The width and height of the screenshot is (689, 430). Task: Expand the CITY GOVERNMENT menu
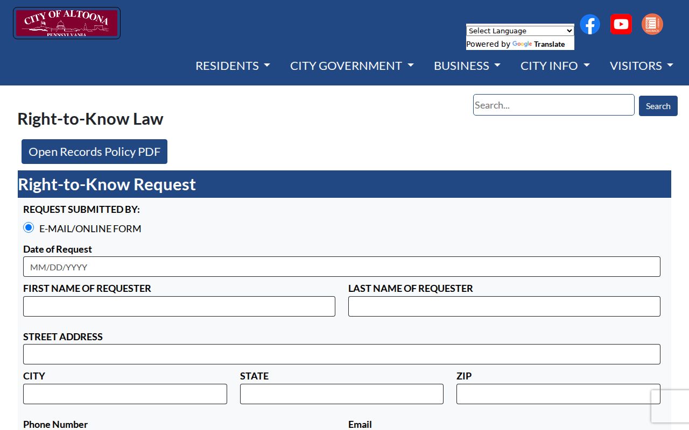[x=352, y=66]
